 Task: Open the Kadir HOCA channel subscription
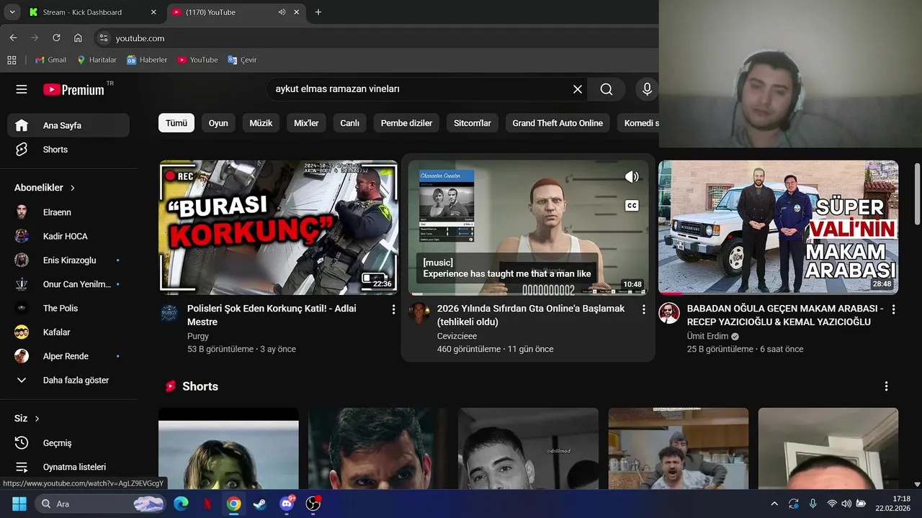[68, 236]
